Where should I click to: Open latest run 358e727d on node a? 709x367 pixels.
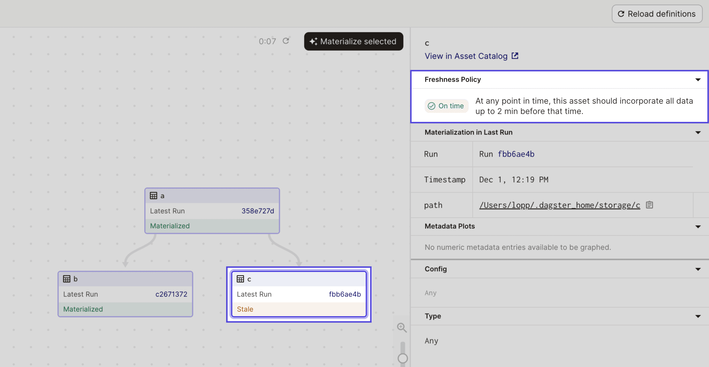258,211
